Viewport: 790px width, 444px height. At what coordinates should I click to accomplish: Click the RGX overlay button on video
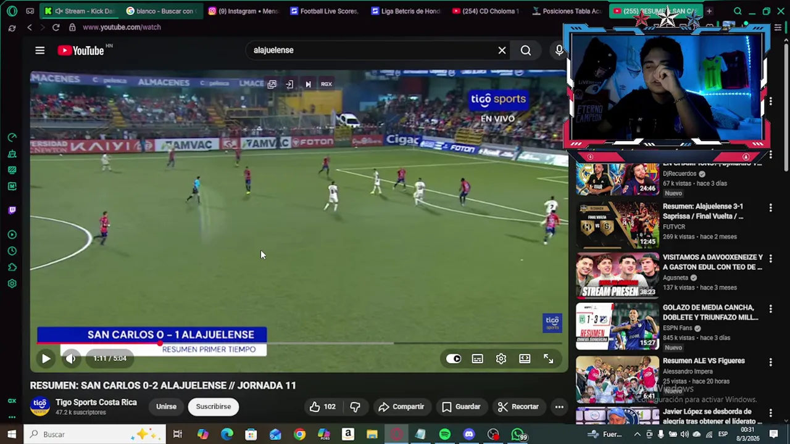point(326,84)
